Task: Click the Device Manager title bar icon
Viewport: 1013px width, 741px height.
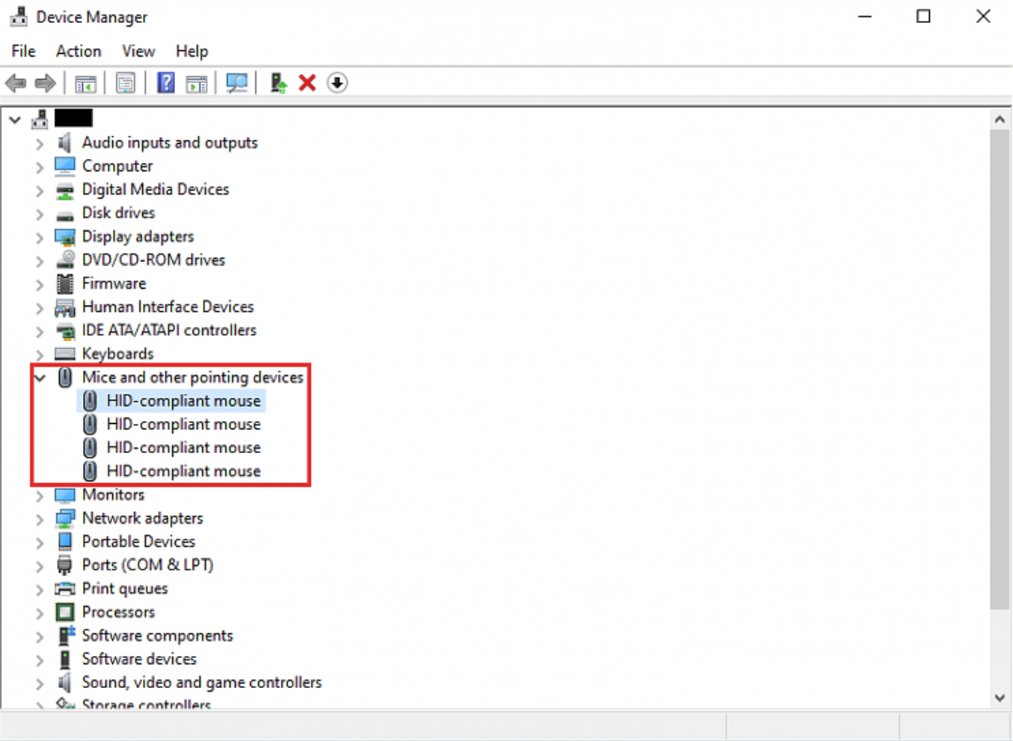Action: pos(19,17)
